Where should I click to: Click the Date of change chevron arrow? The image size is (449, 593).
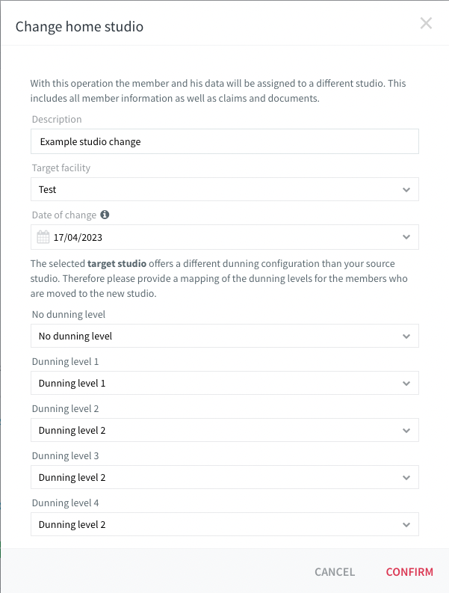(406, 237)
